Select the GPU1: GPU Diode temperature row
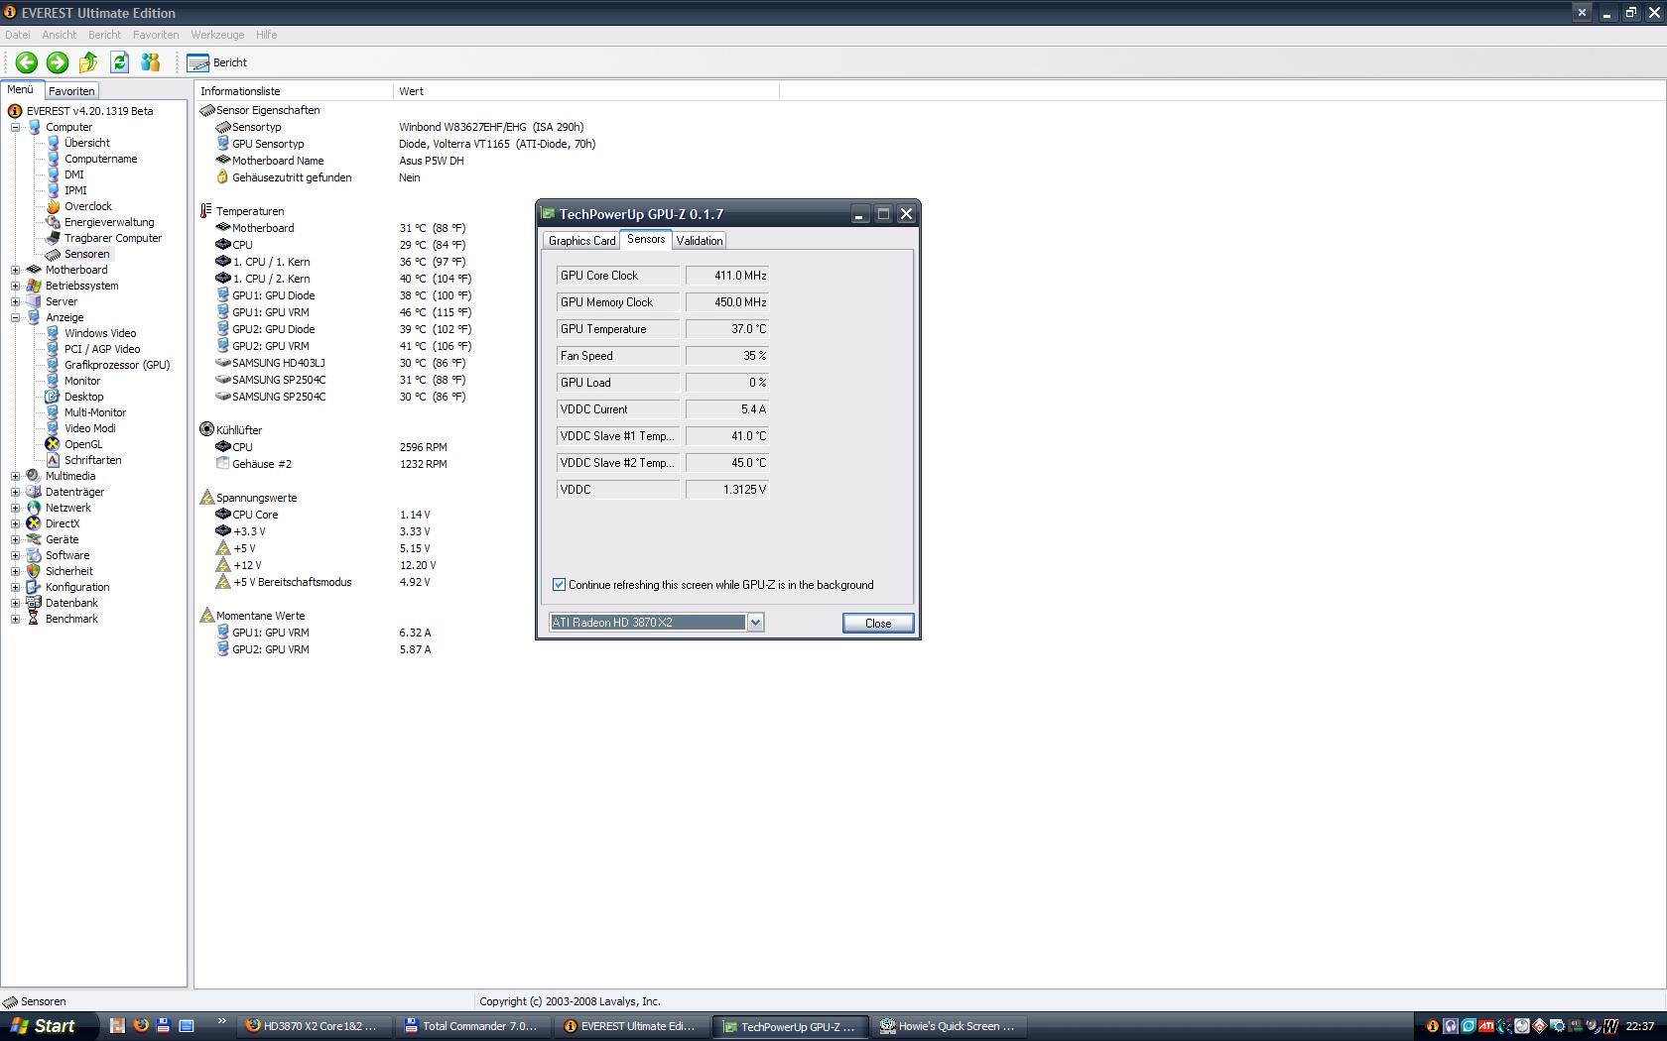This screenshot has width=1667, height=1041. coord(342,295)
